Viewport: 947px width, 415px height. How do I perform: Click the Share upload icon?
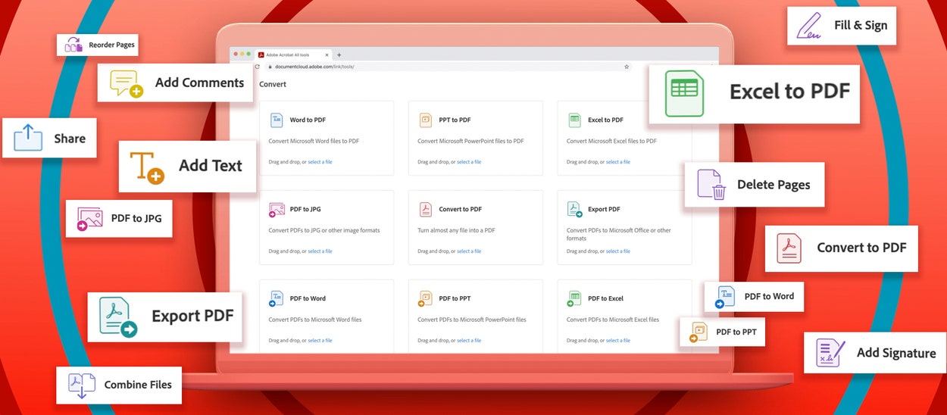[x=28, y=138]
